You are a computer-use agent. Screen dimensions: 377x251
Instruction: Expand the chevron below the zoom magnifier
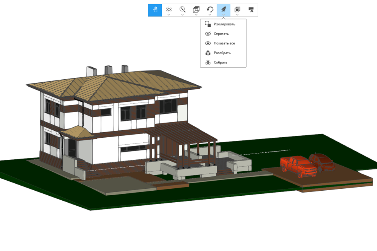tap(182, 15)
